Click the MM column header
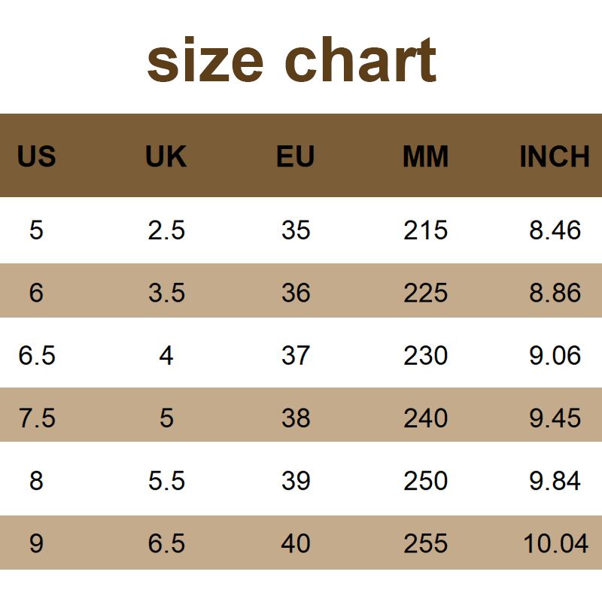 pos(425,157)
